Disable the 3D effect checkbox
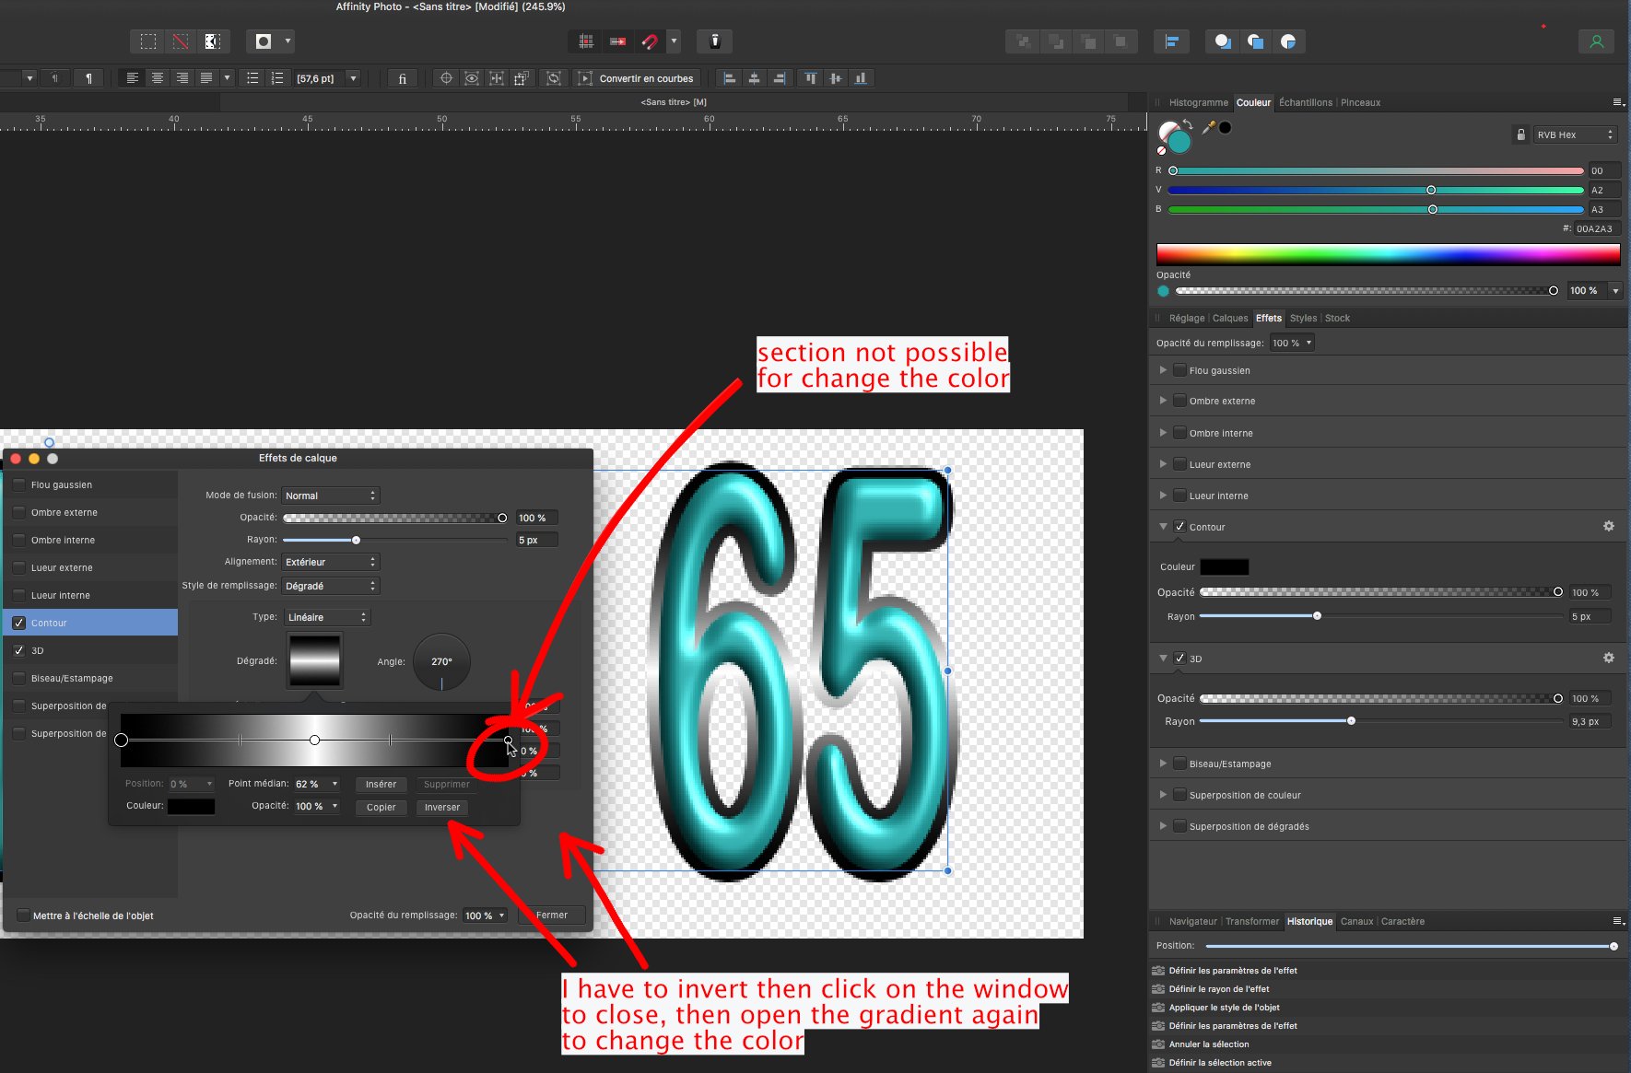 click(1180, 658)
